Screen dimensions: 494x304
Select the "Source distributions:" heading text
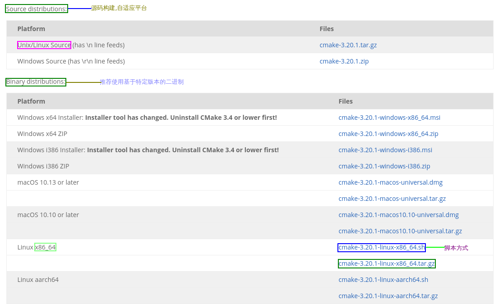pyautogui.click(x=36, y=9)
